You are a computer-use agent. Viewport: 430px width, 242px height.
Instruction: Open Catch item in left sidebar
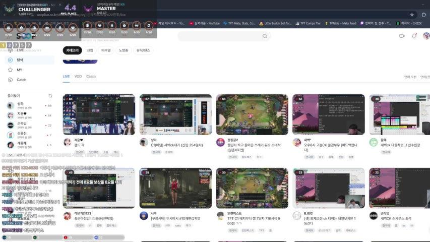[x=21, y=80]
